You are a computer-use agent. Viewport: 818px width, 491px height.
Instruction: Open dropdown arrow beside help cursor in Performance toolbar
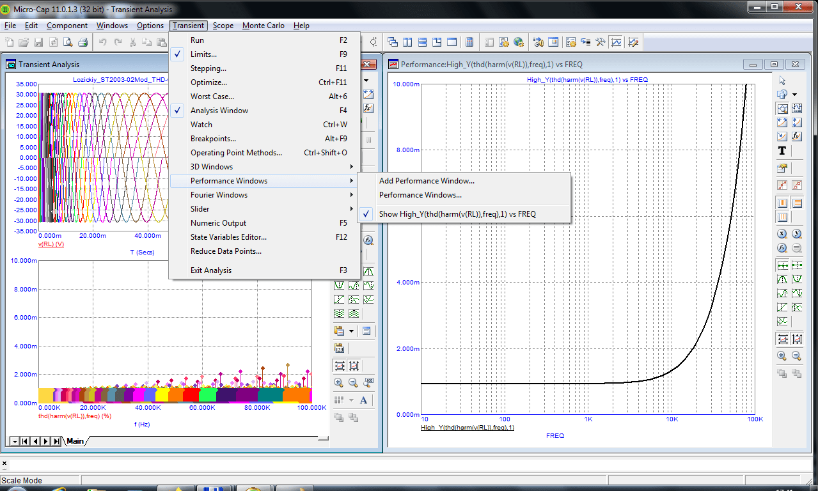click(x=795, y=94)
